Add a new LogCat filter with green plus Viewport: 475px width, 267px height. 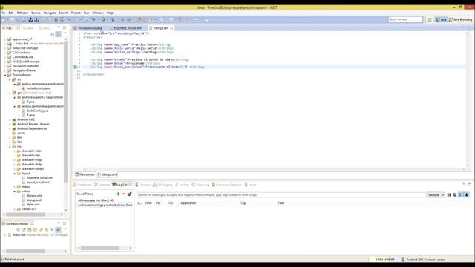pos(118,194)
